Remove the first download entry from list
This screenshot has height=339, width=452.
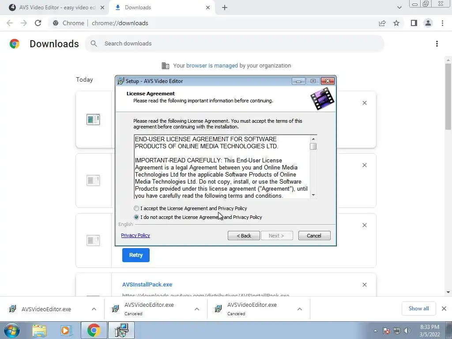click(364, 103)
